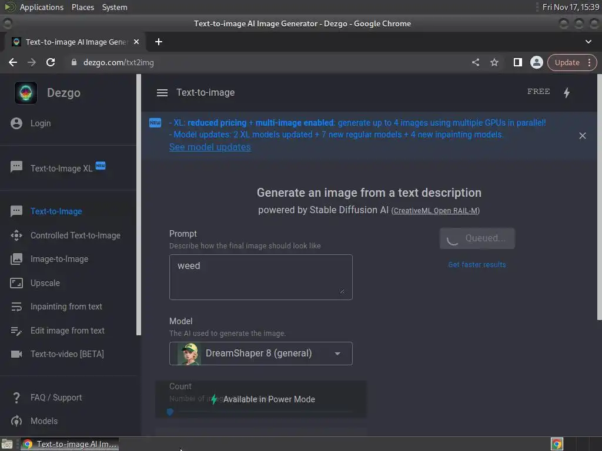Open Upscale from the sidebar
602x451 pixels.
click(x=45, y=283)
